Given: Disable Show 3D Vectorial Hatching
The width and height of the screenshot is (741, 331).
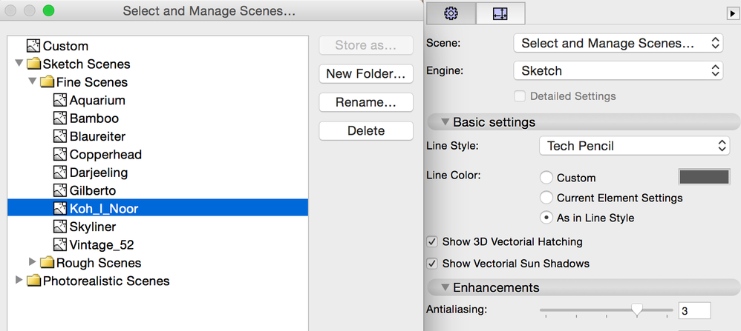Looking at the screenshot, I should click(x=432, y=241).
